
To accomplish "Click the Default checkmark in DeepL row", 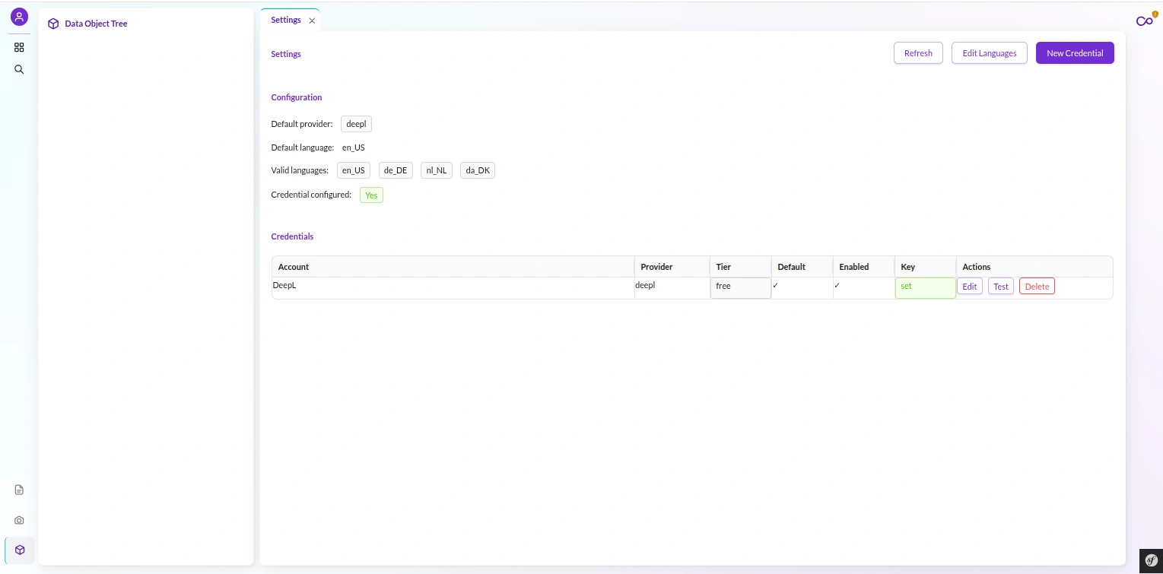I will coord(776,286).
